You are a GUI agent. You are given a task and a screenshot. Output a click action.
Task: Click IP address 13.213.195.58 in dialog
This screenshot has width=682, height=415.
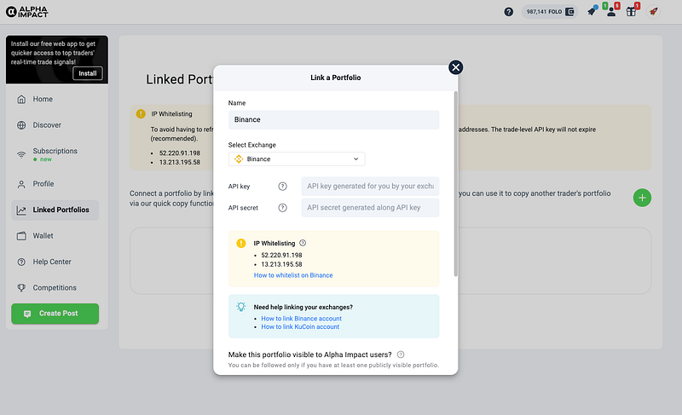[x=281, y=264]
